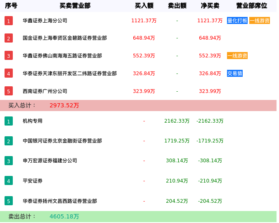Click the red rank 5 badge
The width and height of the screenshot is (279, 223).
(9, 91)
